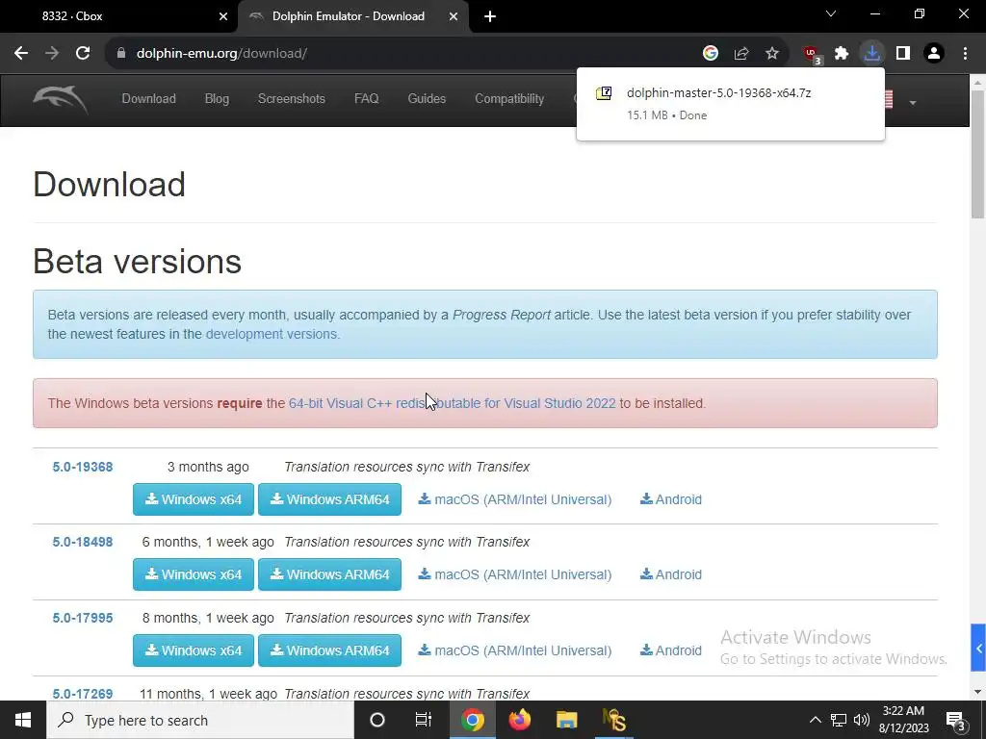Click the Google icon in address bar
Viewport: 986px width, 739px height.
click(x=711, y=54)
